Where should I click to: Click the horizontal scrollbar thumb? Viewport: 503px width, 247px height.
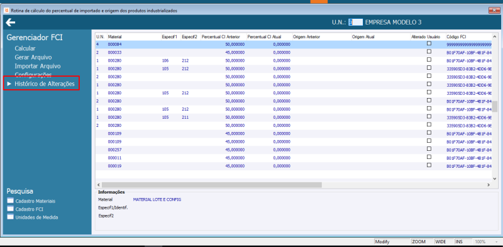coord(212,185)
